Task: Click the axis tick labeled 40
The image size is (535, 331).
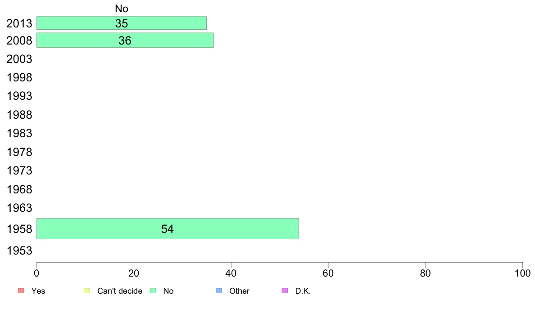Action: click(231, 273)
